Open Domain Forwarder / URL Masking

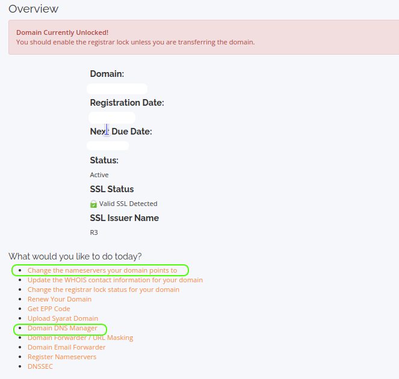pyautogui.click(x=80, y=338)
